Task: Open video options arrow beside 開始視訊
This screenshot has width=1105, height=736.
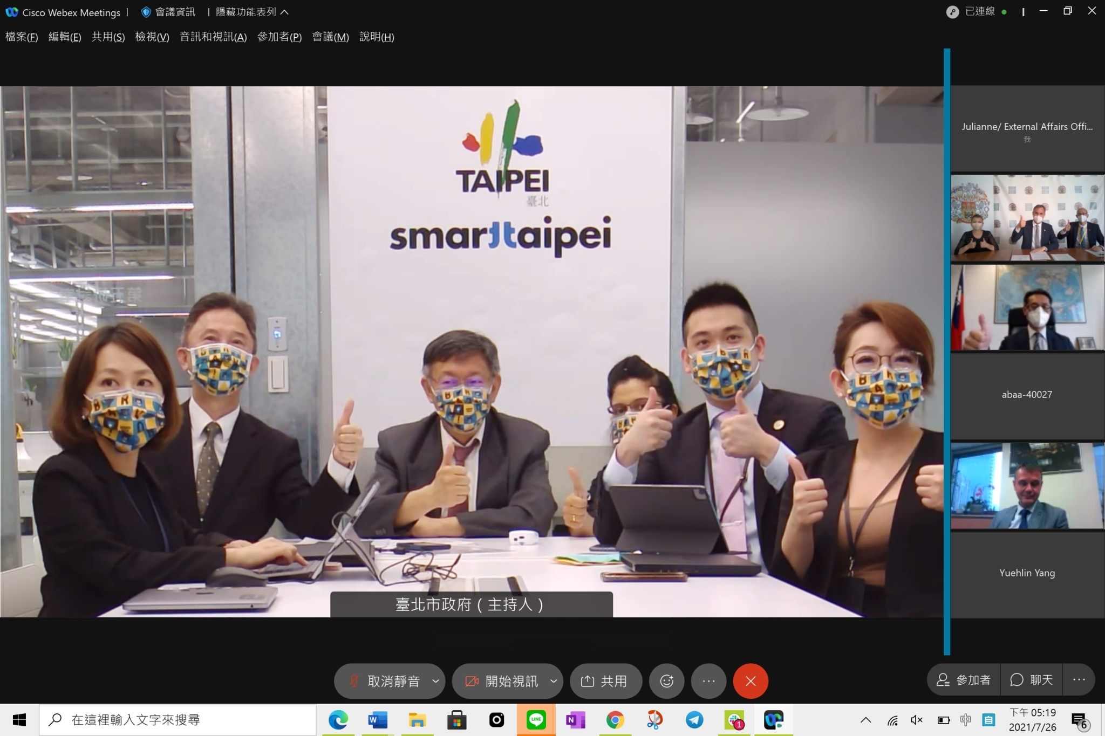Action: [554, 681]
